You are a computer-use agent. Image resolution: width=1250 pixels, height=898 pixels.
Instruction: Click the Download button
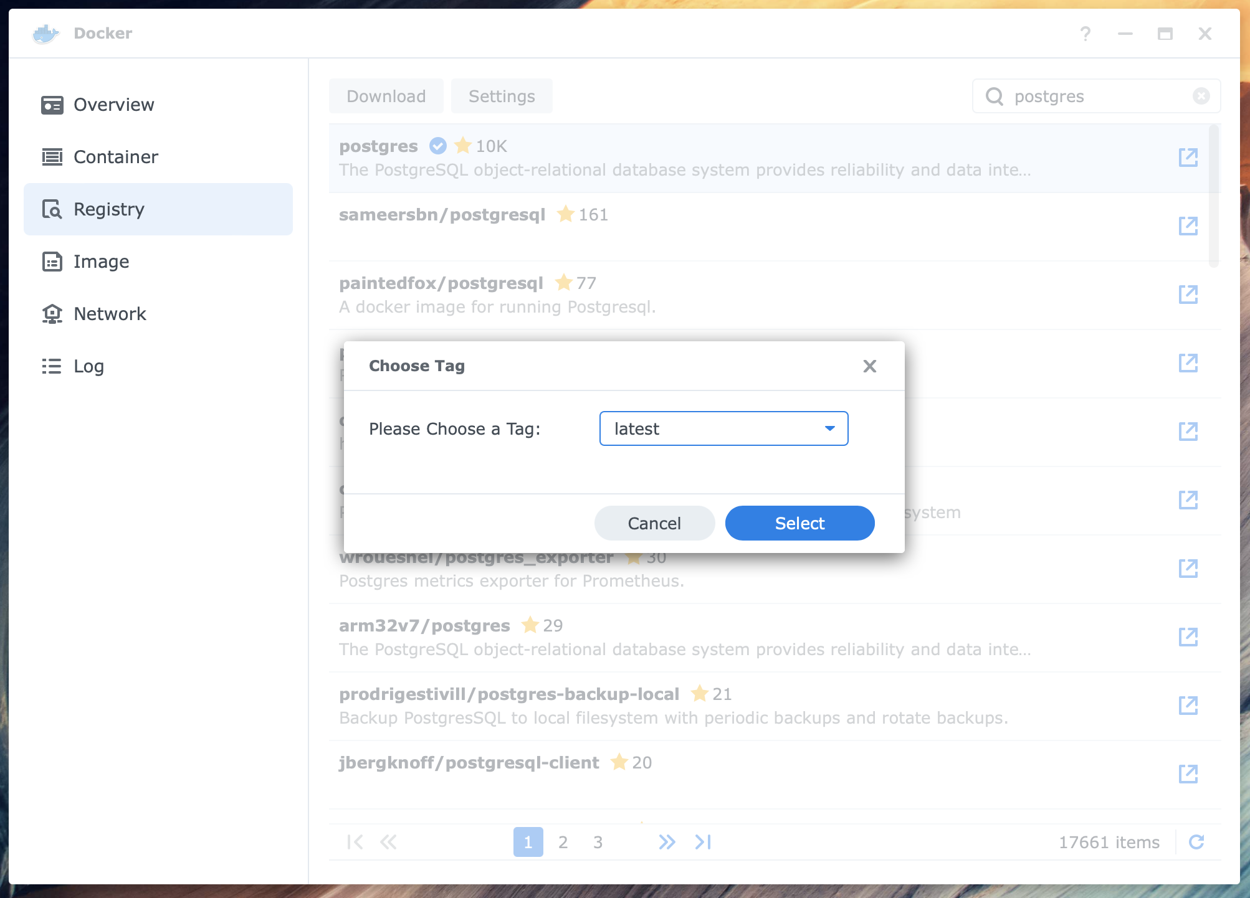pyautogui.click(x=386, y=96)
